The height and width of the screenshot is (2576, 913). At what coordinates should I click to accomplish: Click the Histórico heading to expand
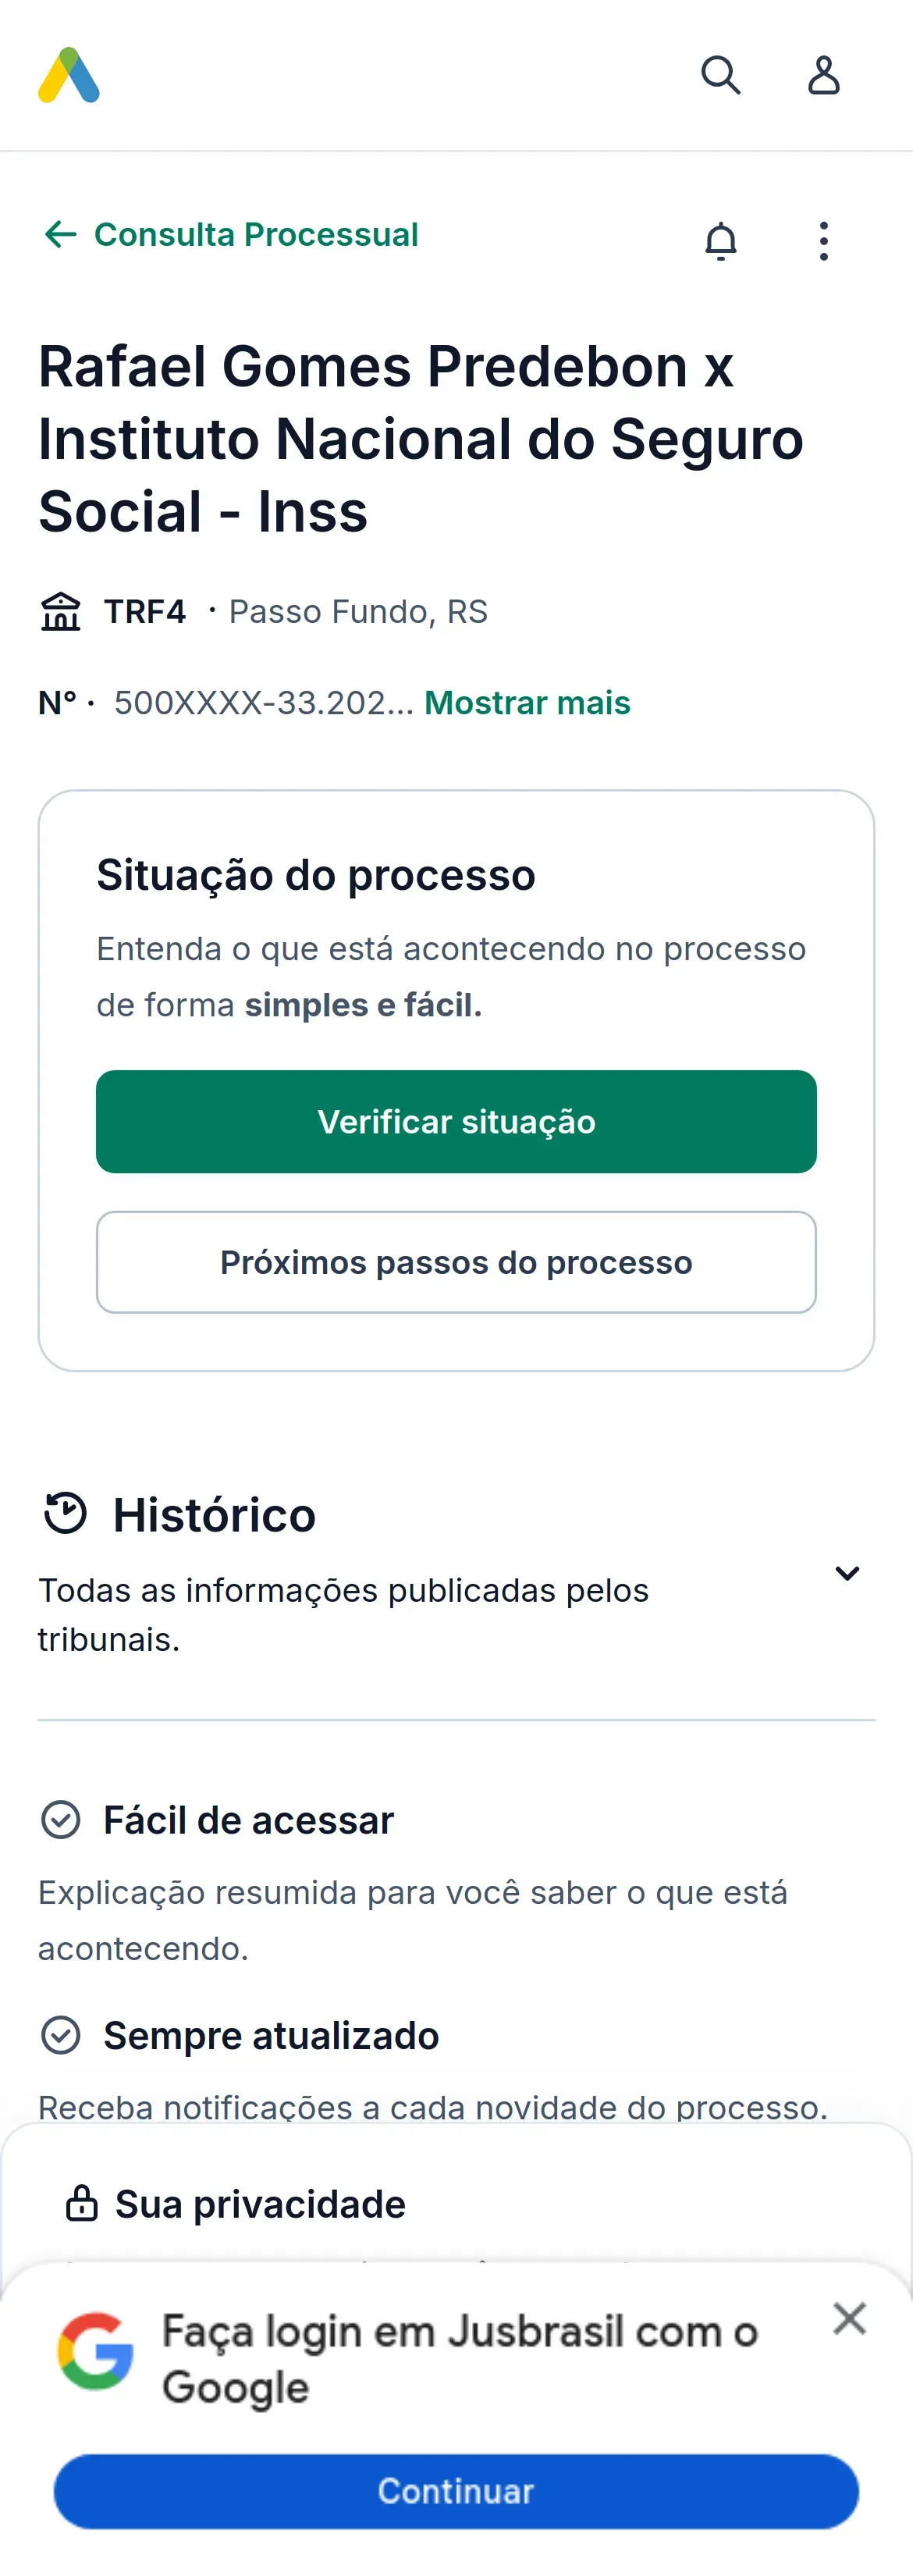click(214, 1514)
